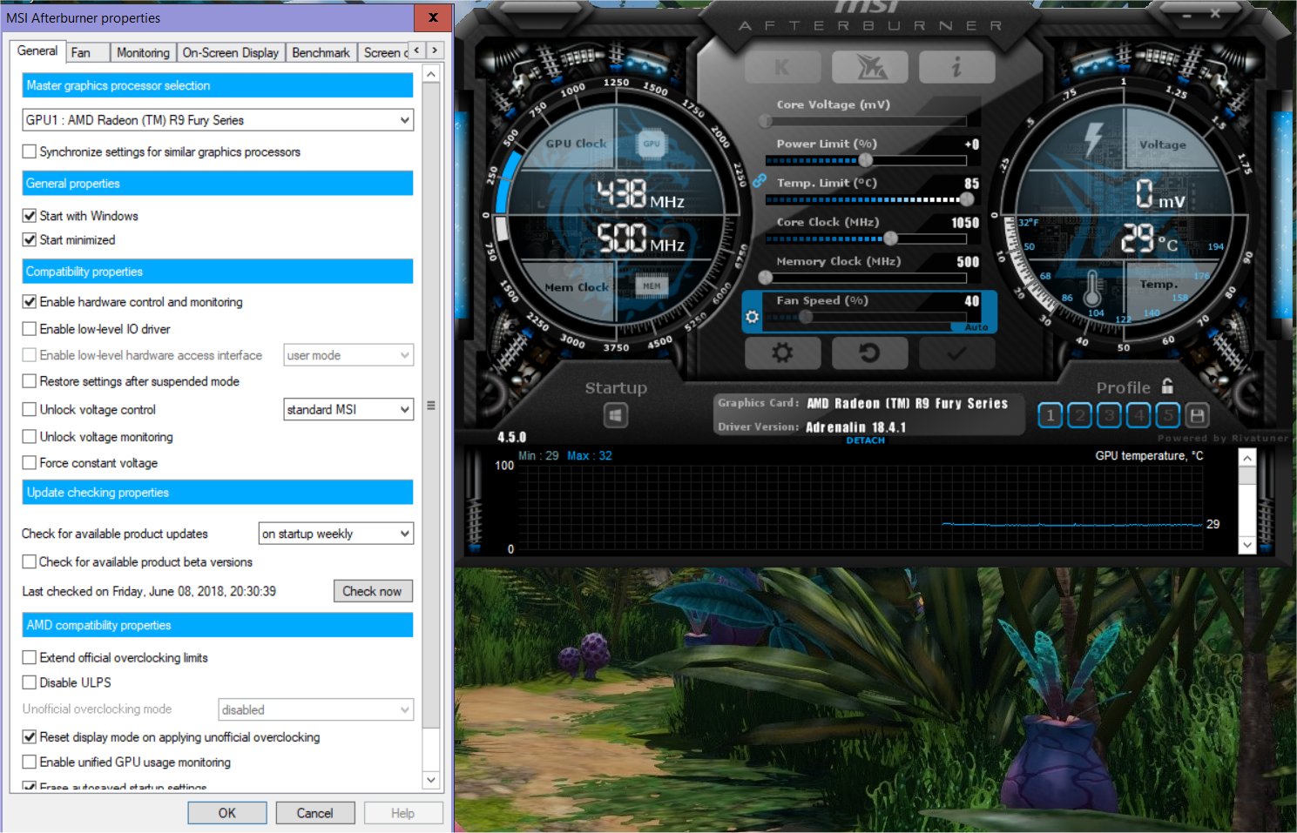
Task: Click the Power Limit slider
Action: pos(866,160)
